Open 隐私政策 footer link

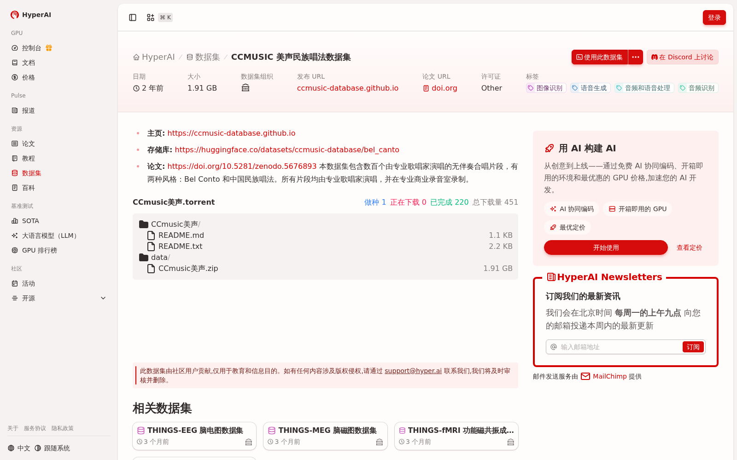[63, 428]
